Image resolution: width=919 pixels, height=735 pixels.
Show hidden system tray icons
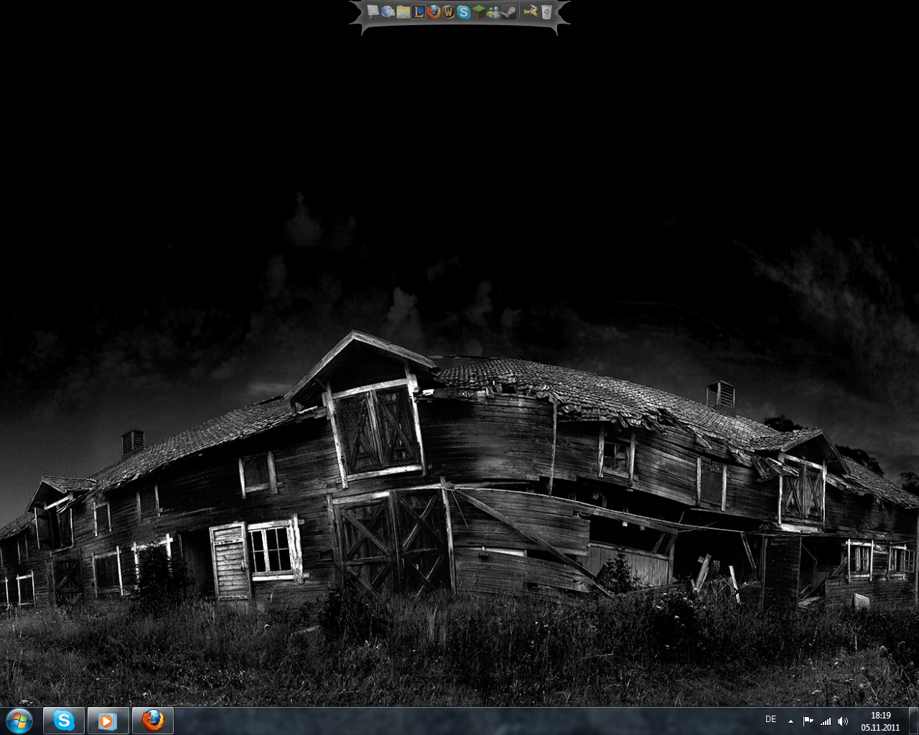point(790,721)
